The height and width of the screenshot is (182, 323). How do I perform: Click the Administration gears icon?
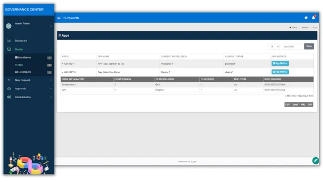point(9,97)
